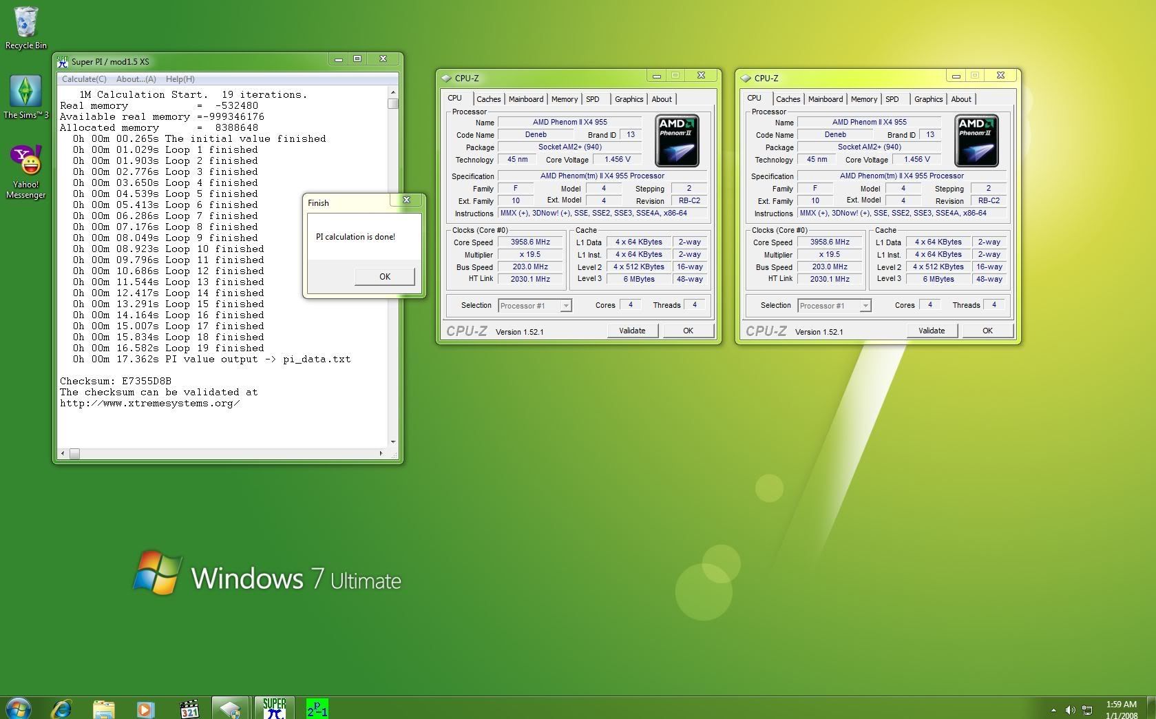This screenshot has width=1156, height=719.
Task: Click the Windows Start orb
Action: click(x=18, y=708)
